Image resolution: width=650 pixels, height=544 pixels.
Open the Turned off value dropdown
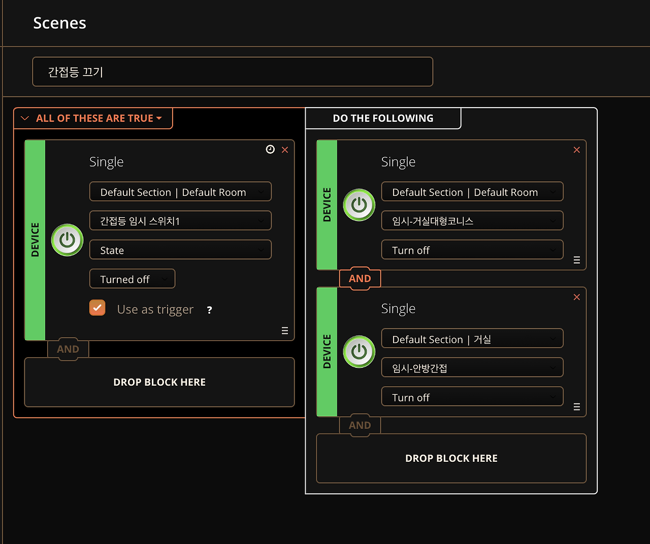click(132, 279)
